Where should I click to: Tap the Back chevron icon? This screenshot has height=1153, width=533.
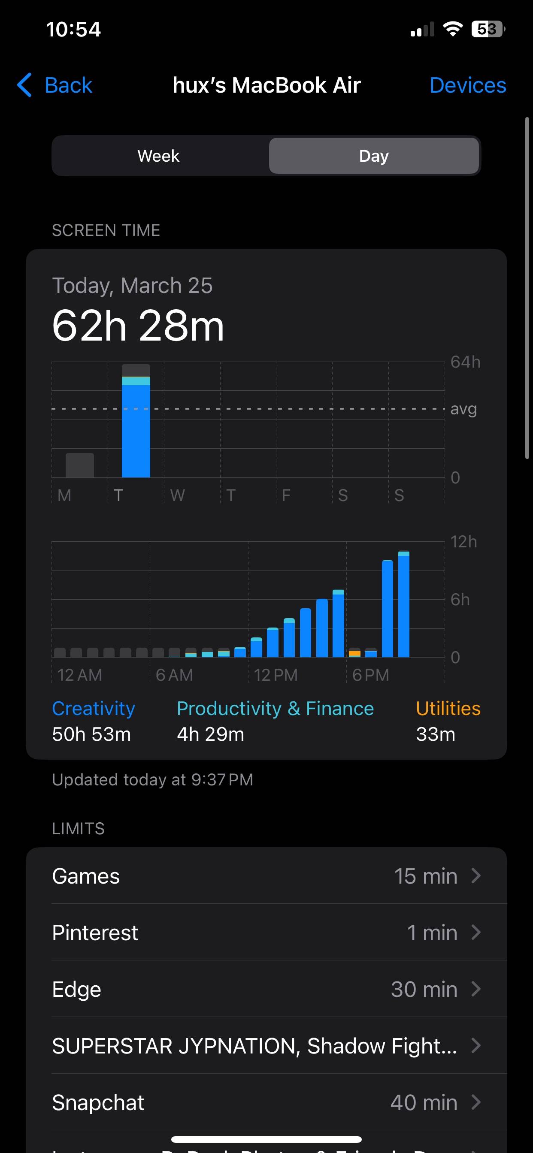click(24, 85)
